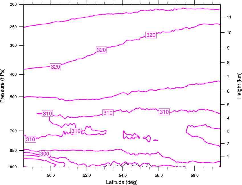
Task: Pick the 8 km height tick label
Action: (x=228, y=63)
